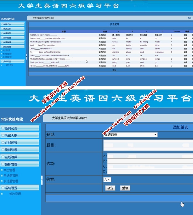Expand 题库管理 in the lower page sidebar

(20, 164)
